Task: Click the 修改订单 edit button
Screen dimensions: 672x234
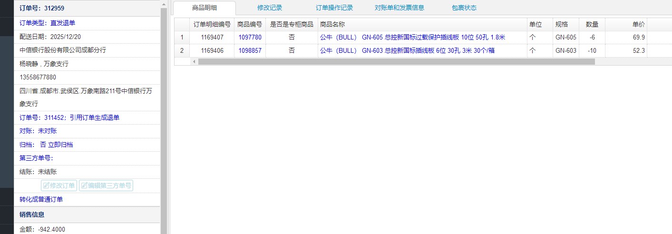Action: (59, 185)
